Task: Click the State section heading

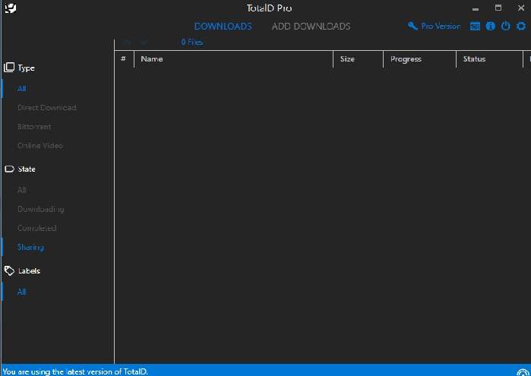Action: [27, 169]
